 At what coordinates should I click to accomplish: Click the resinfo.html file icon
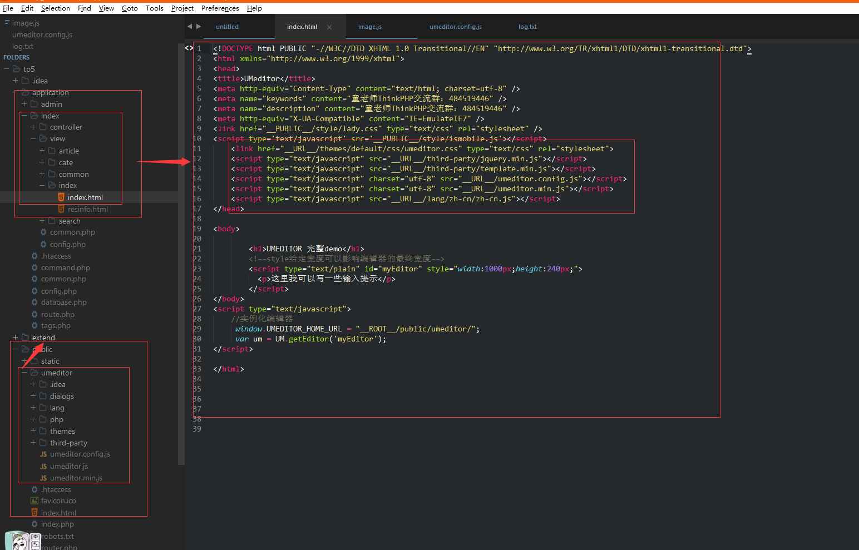point(61,209)
